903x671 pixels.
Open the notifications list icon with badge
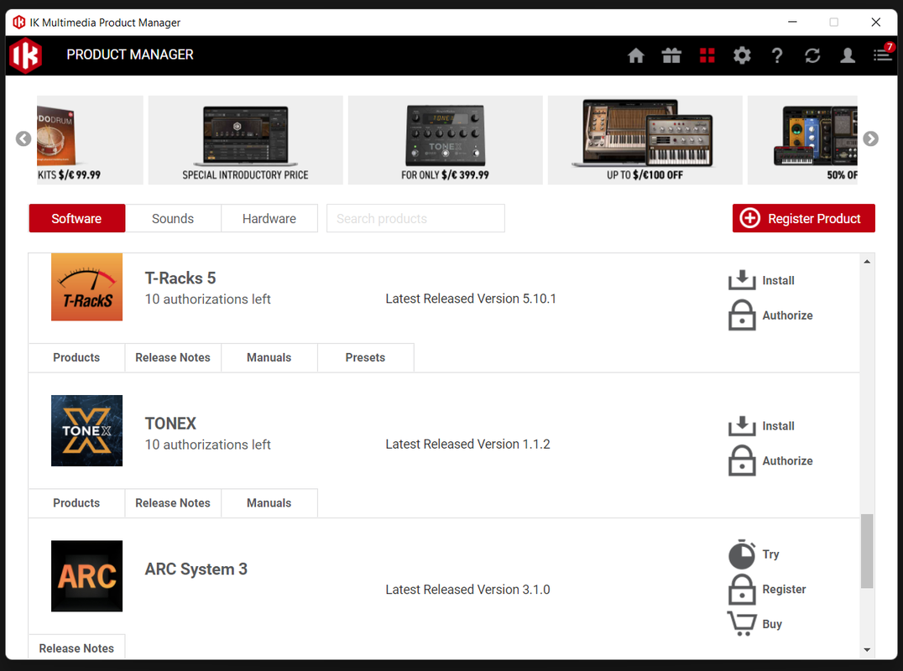[883, 55]
